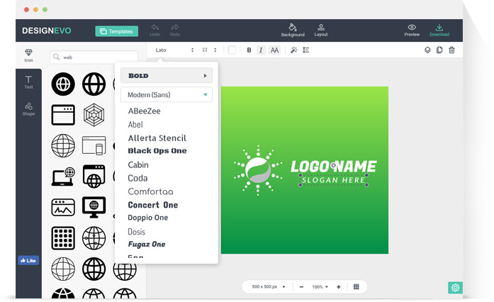
Task: Switch to the Text tab in sidebar
Action: click(28, 82)
